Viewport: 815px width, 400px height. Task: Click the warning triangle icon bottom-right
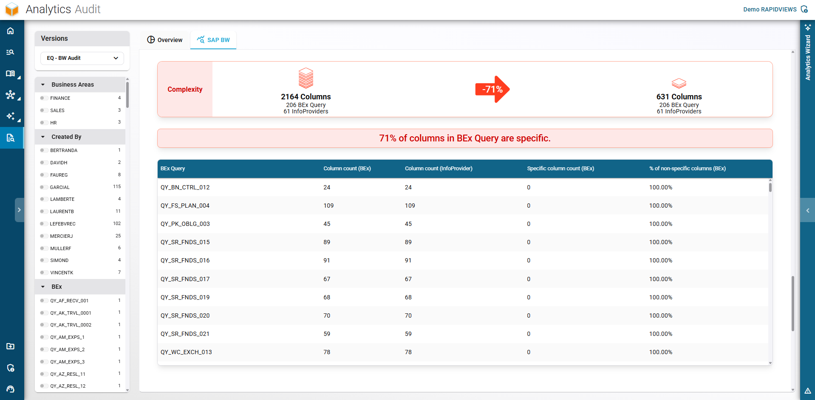point(807,391)
